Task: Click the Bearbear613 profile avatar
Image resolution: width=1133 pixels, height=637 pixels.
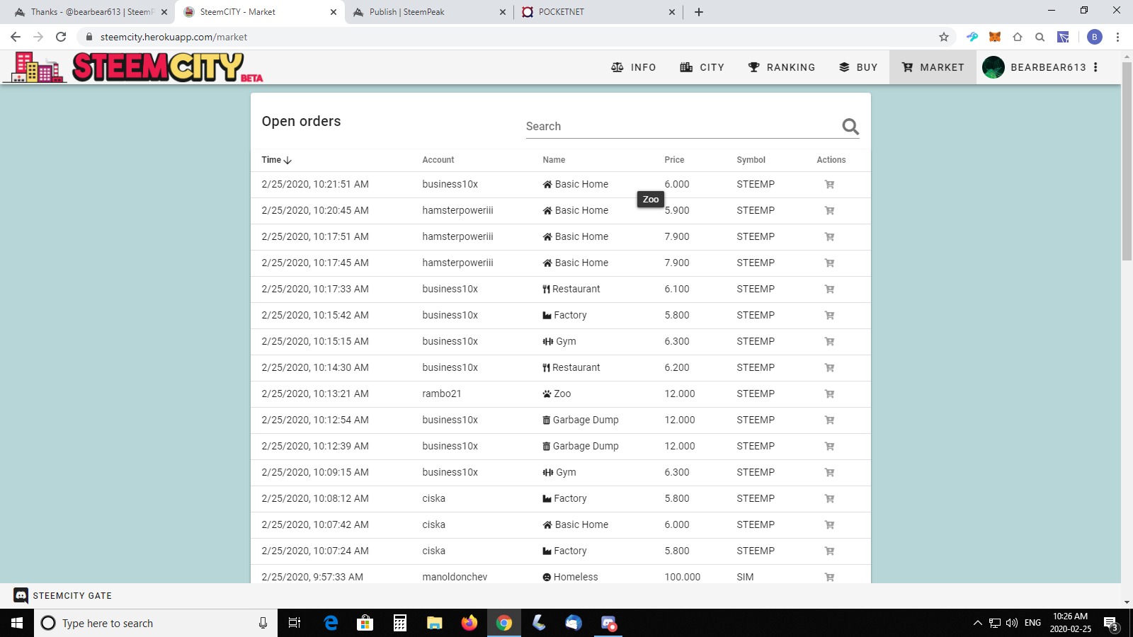Action: [993, 67]
